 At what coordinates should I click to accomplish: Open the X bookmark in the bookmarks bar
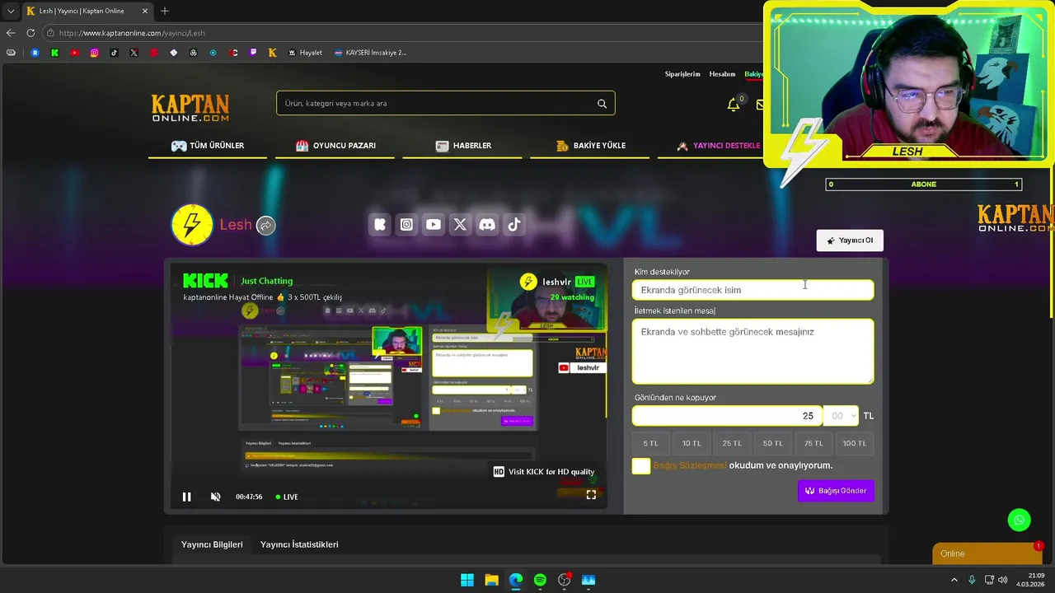pos(134,53)
